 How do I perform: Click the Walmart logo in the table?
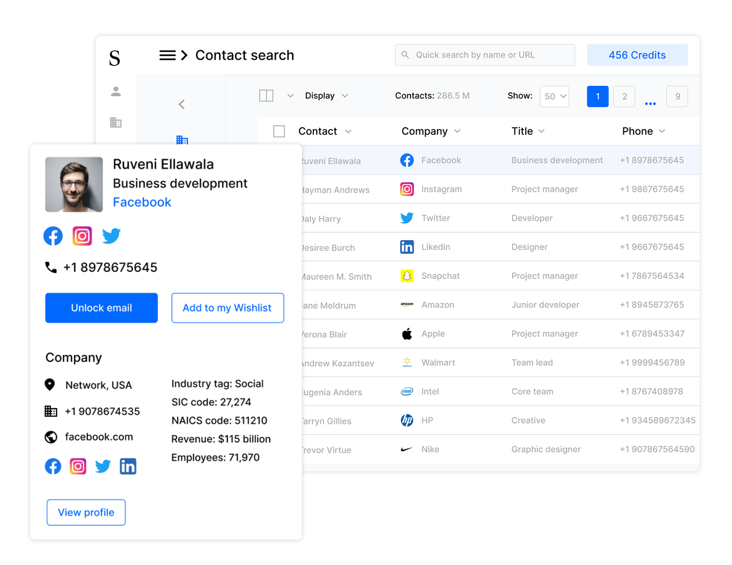pyautogui.click(x=407, y=362)
